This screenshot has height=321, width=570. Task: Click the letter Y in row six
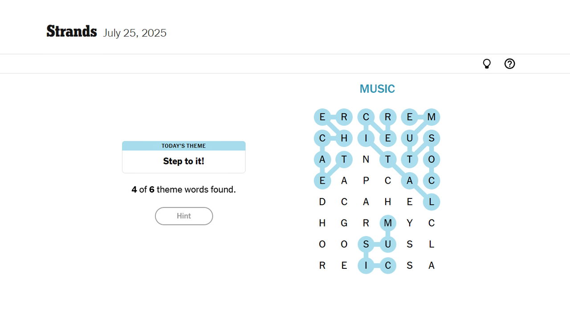click(409, 223)
